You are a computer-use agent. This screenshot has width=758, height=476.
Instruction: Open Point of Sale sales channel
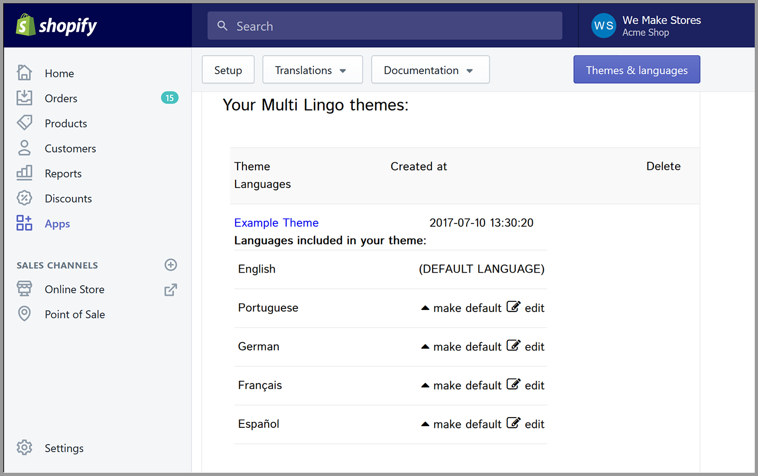pos(75,314)
